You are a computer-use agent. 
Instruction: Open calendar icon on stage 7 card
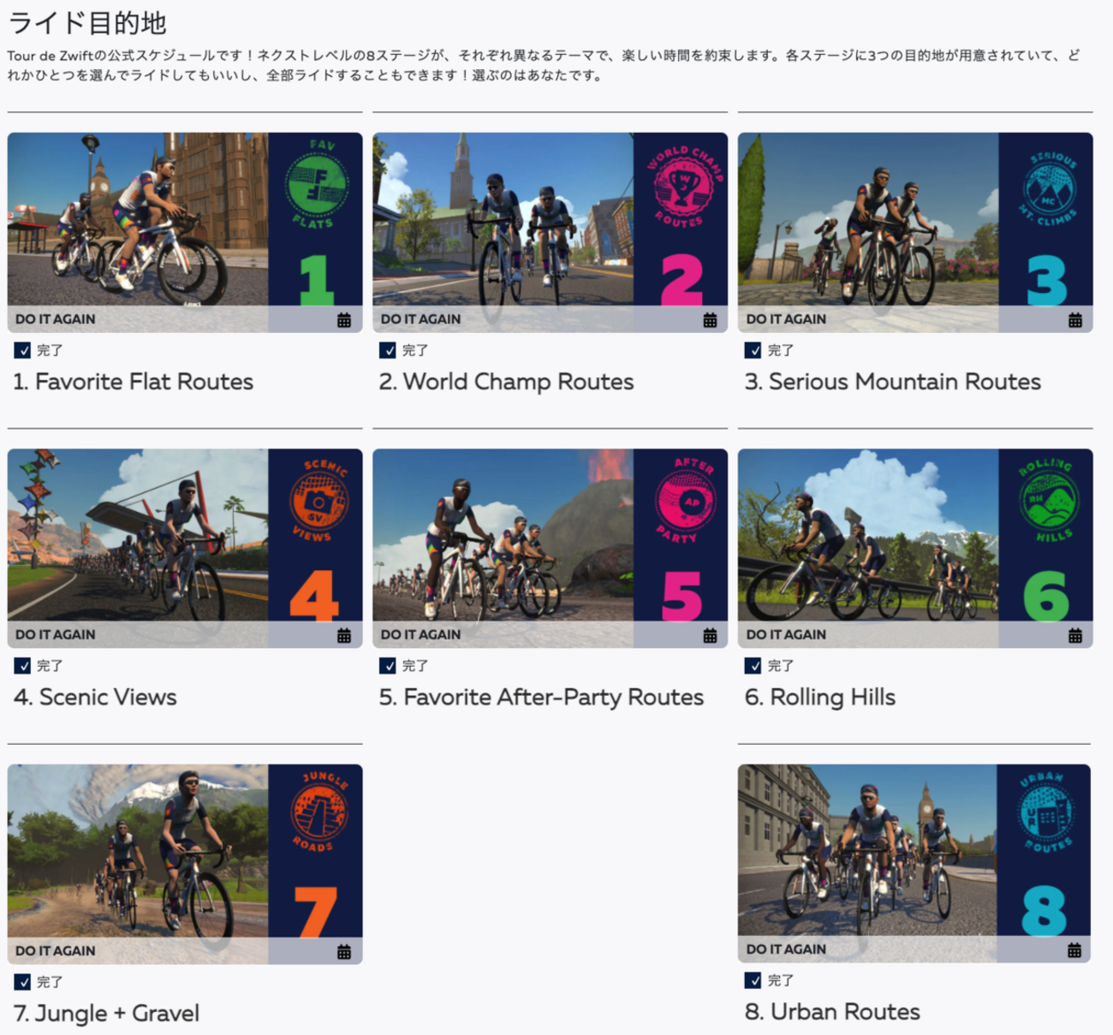click(344, 951)
